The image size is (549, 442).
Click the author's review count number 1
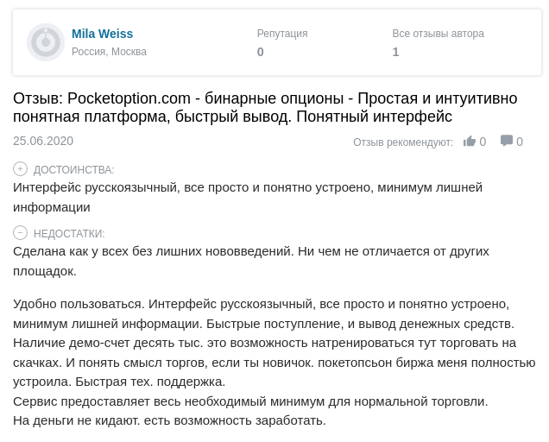click(x=395, y=52)
